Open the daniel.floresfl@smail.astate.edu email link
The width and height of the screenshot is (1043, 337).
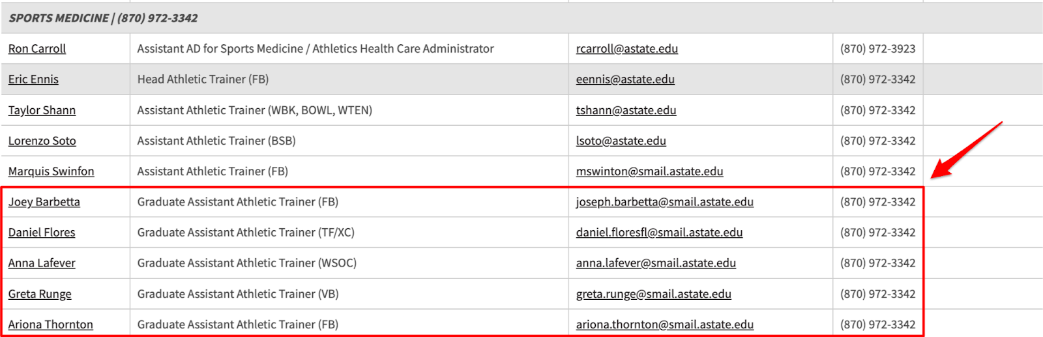point(659,233)
